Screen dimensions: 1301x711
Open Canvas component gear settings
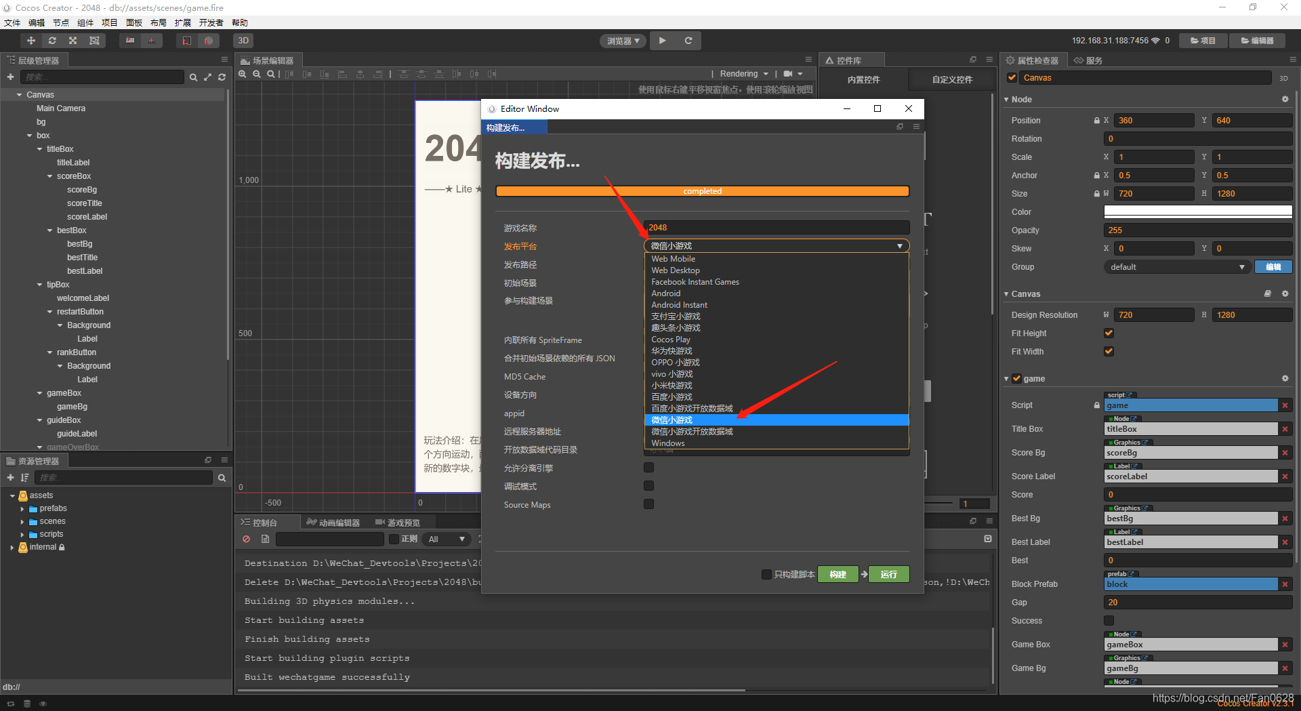click(x=1285, y=294)
